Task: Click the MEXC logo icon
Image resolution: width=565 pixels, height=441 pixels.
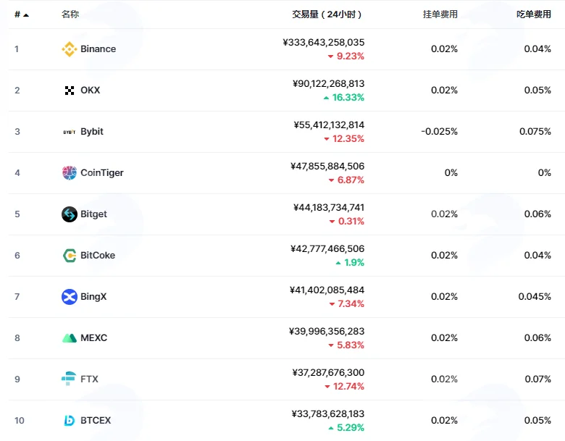Action: 70,338
